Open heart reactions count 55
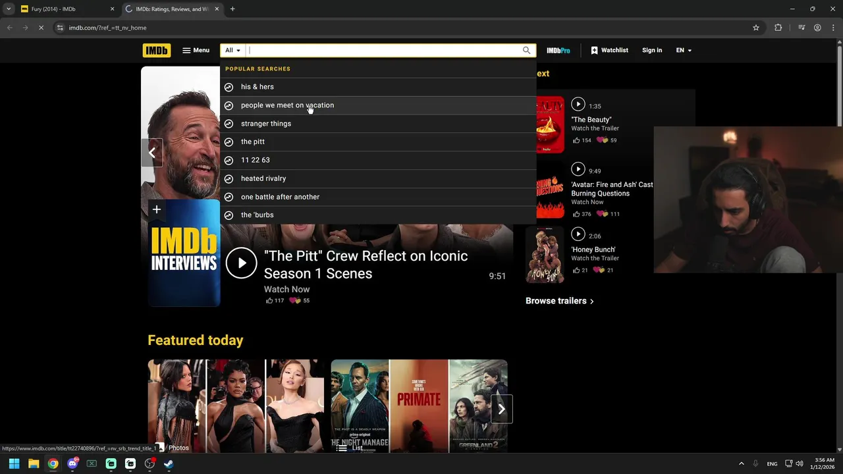843x474 pixels. (x=299, y=301)
